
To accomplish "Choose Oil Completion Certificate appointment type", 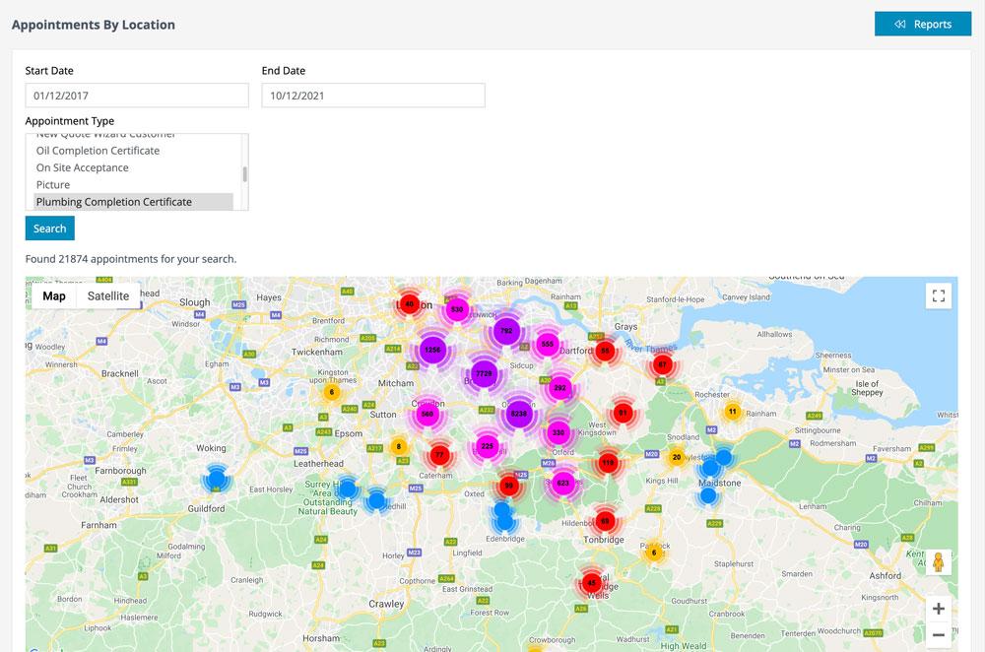I will tap(98, 151).
